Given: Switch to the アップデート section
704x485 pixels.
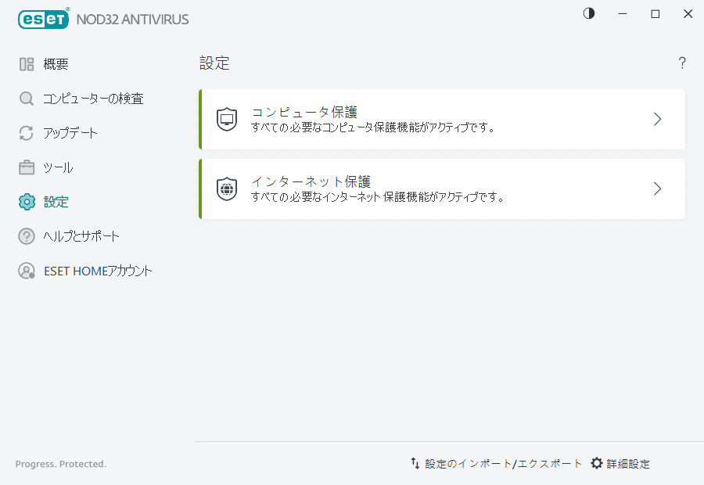Looking at the screenshot, I should 72,132.
